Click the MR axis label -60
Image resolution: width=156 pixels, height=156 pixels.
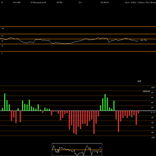click(152, 128)
